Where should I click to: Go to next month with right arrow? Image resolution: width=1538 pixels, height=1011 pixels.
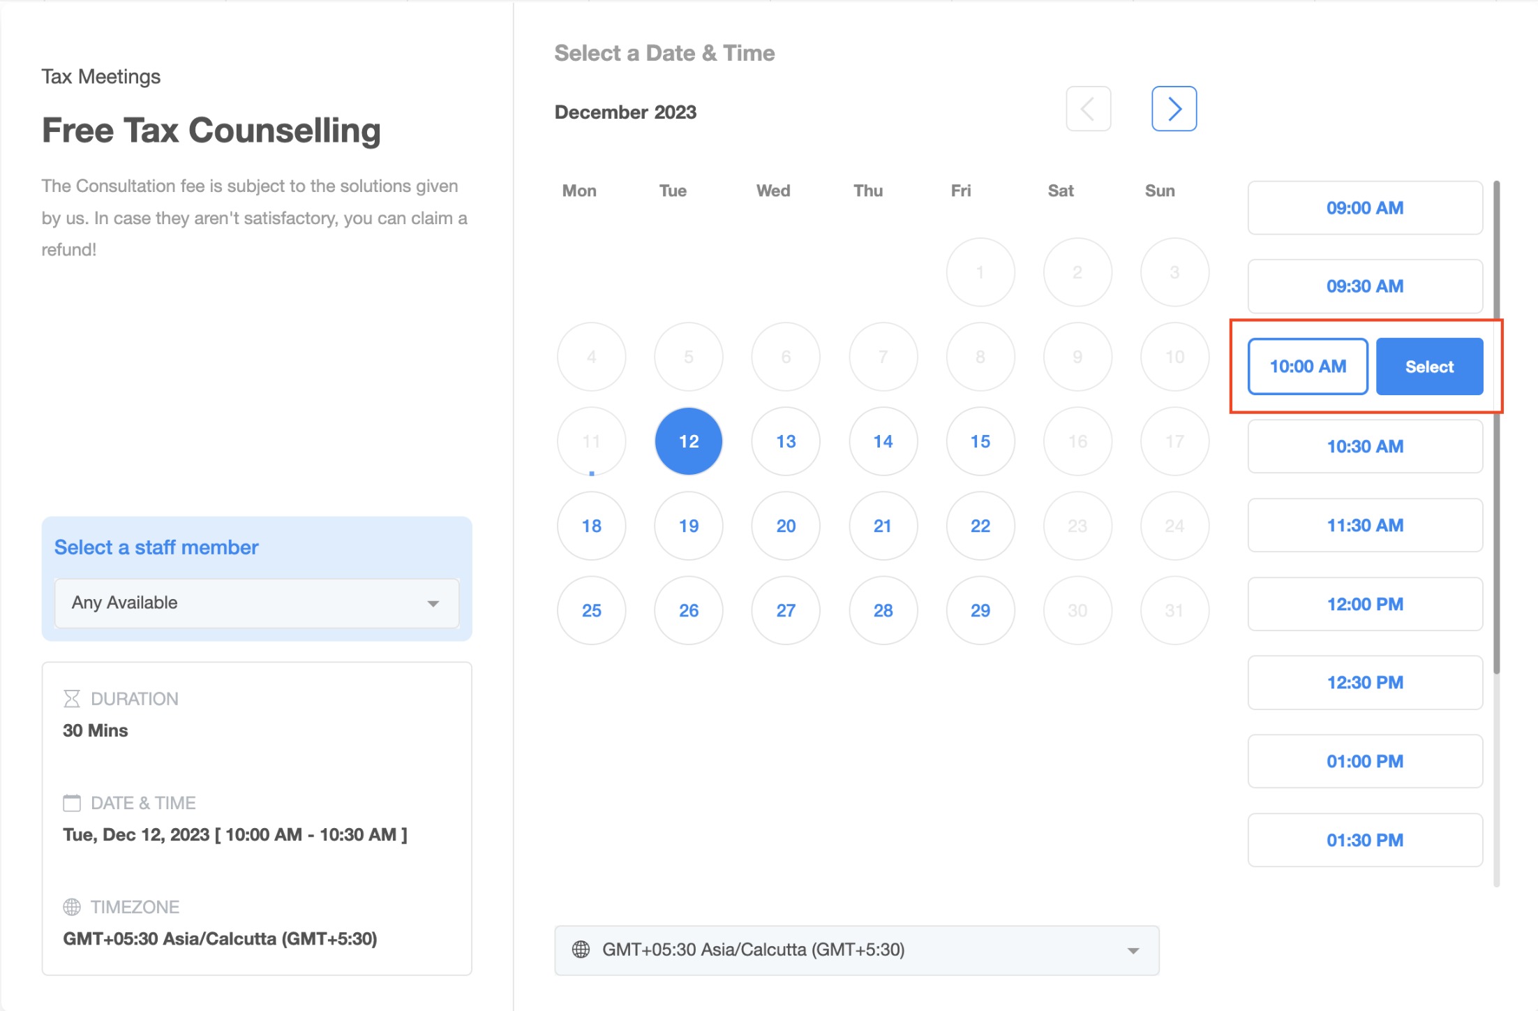1174,109
